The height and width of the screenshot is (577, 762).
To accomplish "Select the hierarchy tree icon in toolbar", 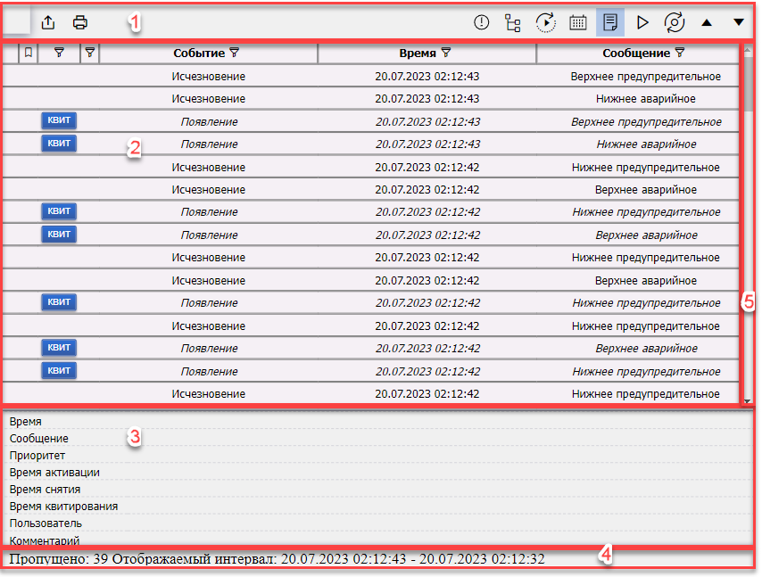I will [x=513, y=22].
